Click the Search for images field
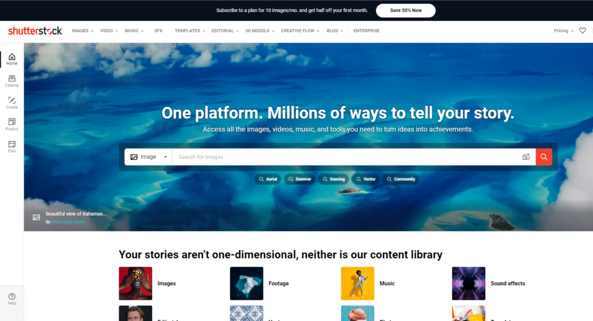The height and width of the screenshot is (321, 593). [x=347, y=157]
